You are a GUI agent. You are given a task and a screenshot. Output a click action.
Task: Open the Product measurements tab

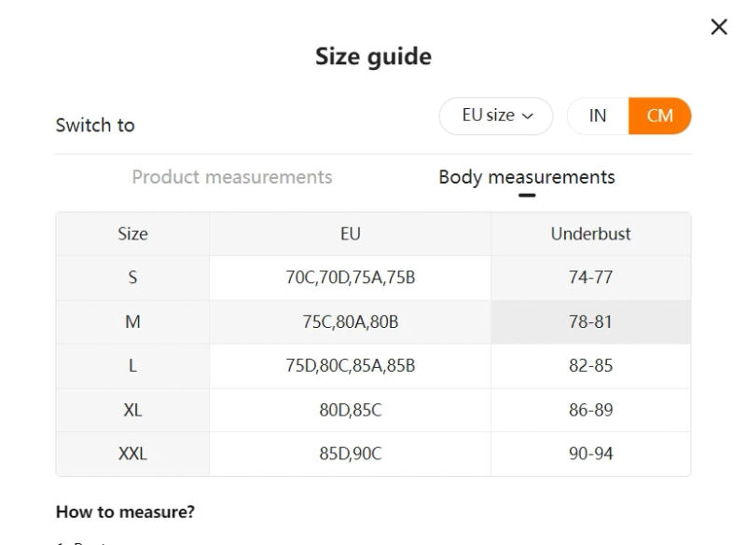pos(231,176)
